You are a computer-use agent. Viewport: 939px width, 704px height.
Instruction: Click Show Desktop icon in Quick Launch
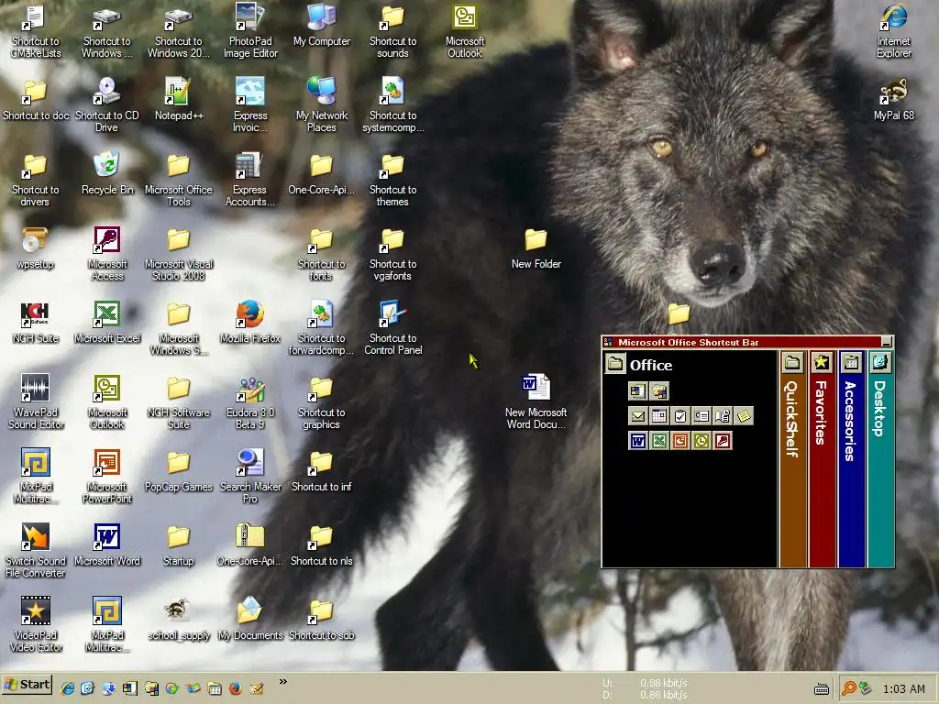coord(88,688)
